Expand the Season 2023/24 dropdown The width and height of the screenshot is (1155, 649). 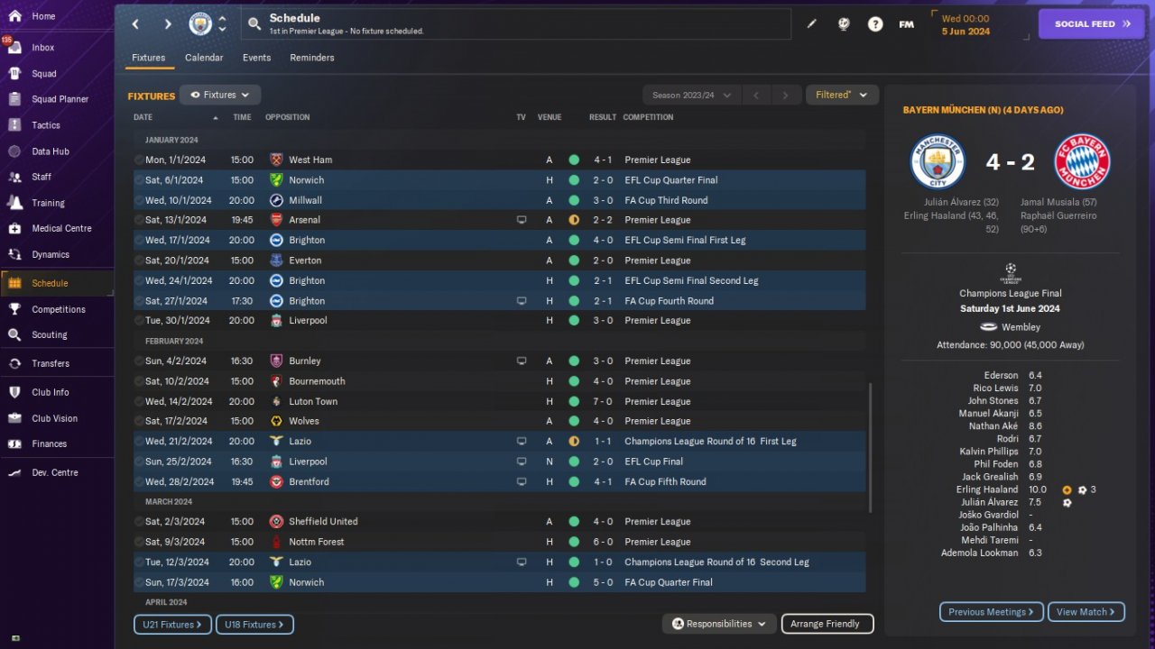click(x=692, y=95)
